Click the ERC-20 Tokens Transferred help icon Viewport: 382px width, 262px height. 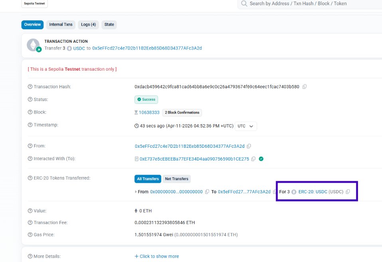pos(30,178)
